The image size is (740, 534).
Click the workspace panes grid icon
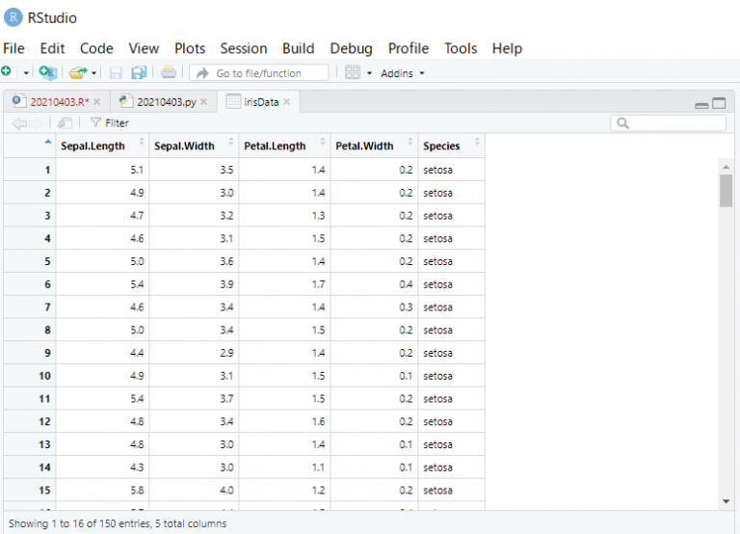353,72
